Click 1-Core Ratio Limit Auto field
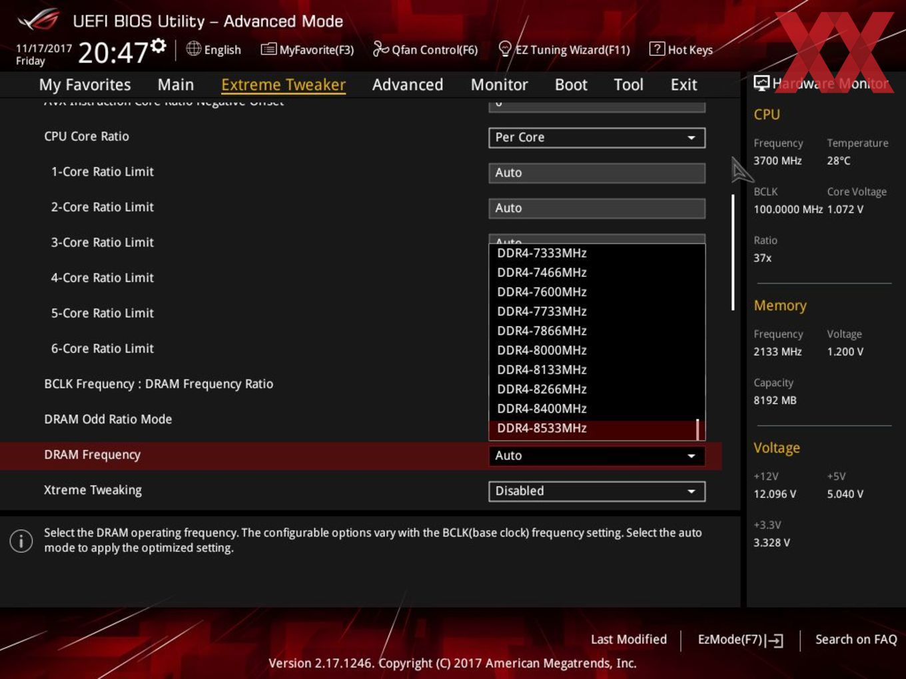This screenshot has height=679, width=906. click(597, 172)
